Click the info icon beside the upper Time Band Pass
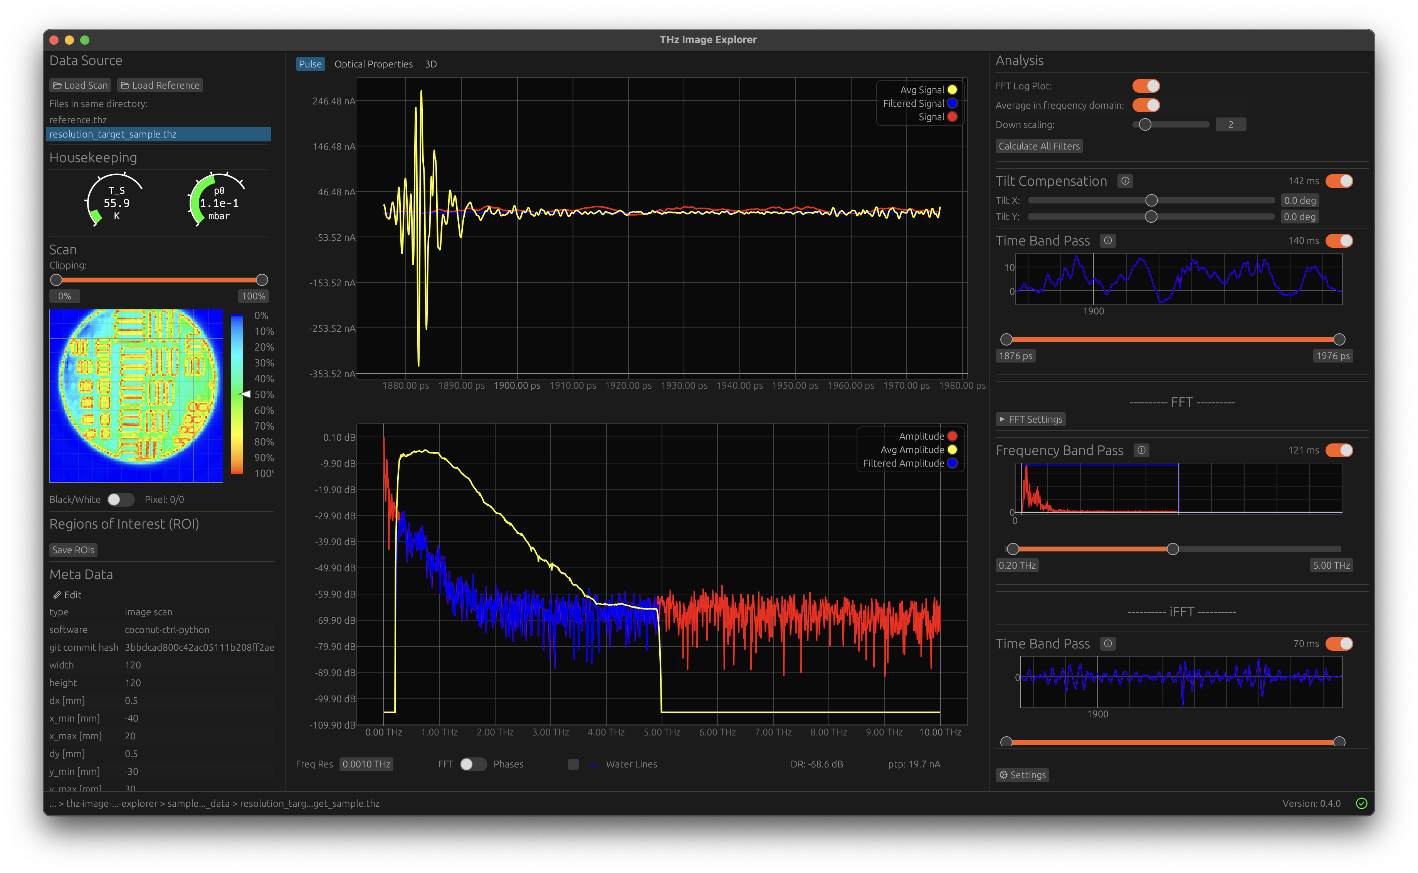The height and width of the screenshot is (873, 1418). (1107, 241)
